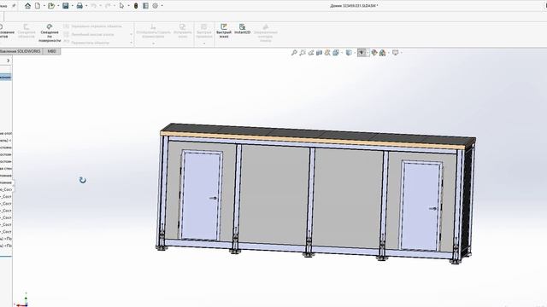This screenshot has width=547, height=307.
Task: Open the Options gear icon
Action: click(x=156, y=6)
